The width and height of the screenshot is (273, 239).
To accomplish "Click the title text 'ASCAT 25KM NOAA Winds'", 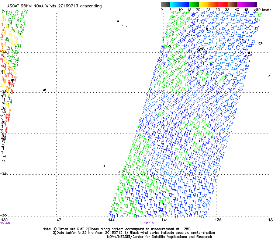I will pos(32,6).
